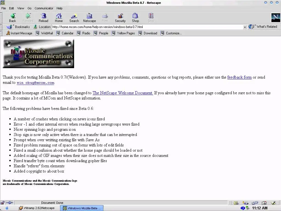Viewport: 281px width, 211px height.
Task: Open WebMail from the personal toolbar
Action: pyautogui.click(x=44, y=33)
